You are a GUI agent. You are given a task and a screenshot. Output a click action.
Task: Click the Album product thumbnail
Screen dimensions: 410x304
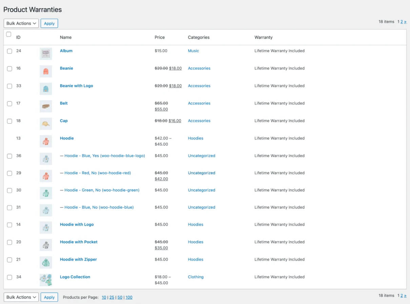point(46,54)
